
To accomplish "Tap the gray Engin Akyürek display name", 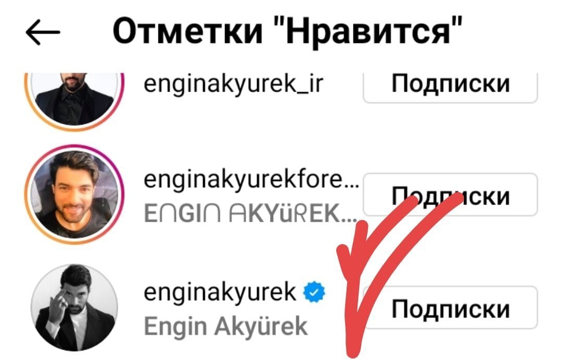I will point(226,327).
